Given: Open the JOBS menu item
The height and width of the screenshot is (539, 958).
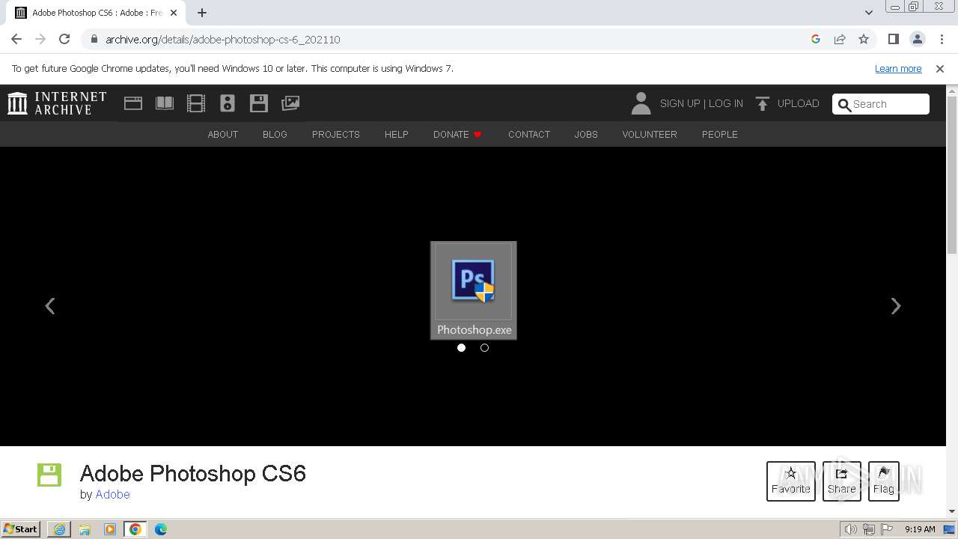Looking at the screenshot, I should pyautogui.click(x=586, y=134).
